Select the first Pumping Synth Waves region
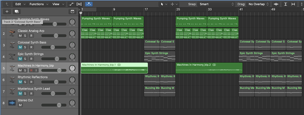304x115 pixels. point(97,22)
